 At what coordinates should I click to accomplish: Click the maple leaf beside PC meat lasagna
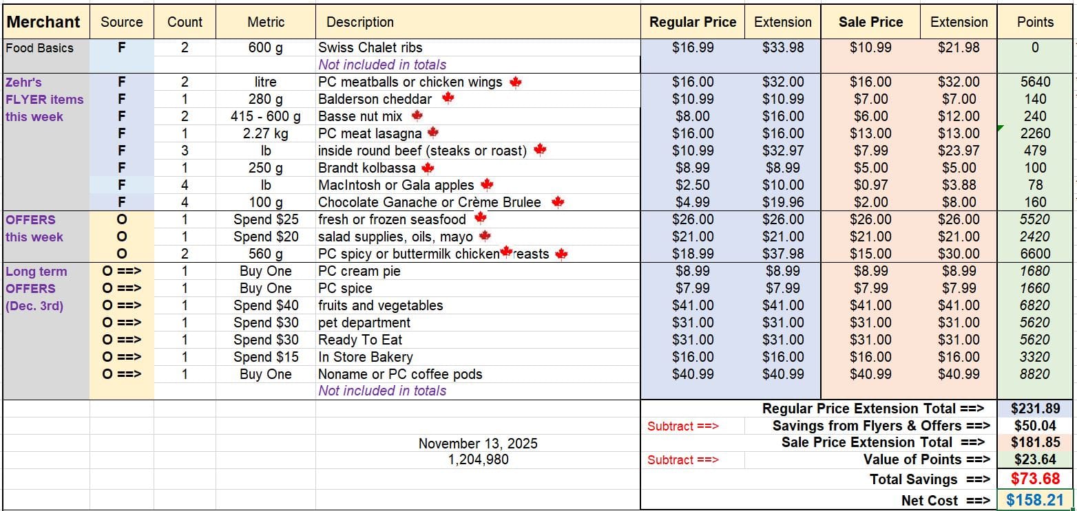coord(432,133)
